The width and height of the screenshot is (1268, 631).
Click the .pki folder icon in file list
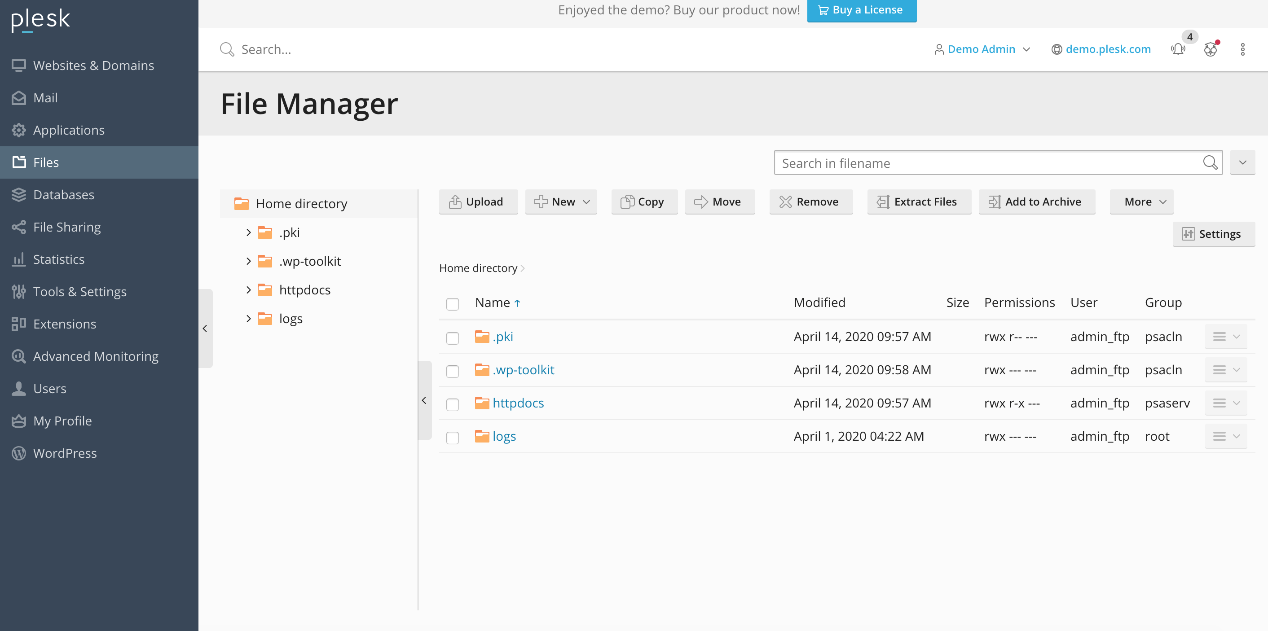click(x=482, y=337)
